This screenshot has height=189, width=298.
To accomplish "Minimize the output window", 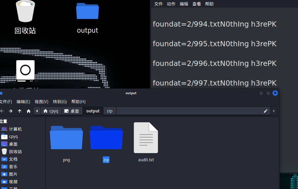I will pyautogui.click(x=261, y=93).
